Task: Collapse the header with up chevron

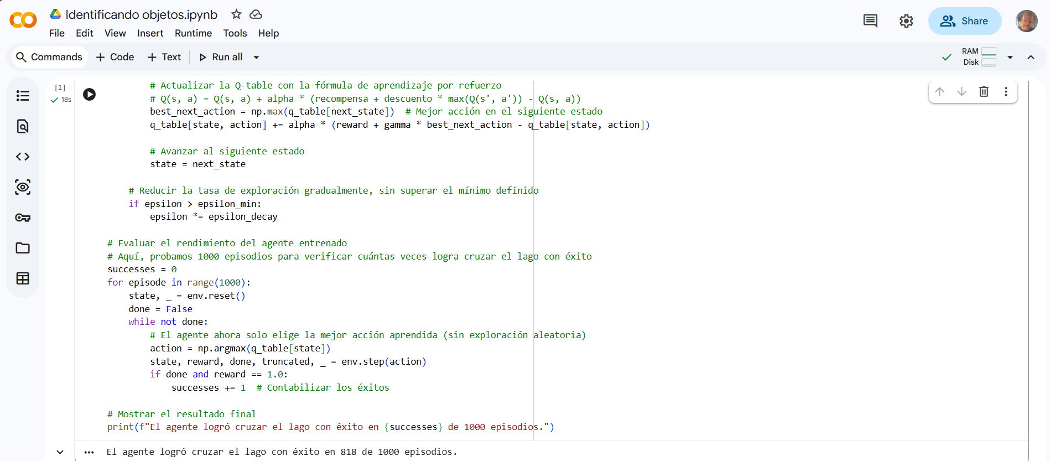Action: click(1031, 57)
